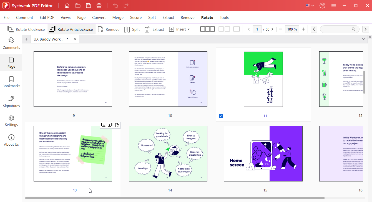This screenshot has width=372, height=202.
Task: Expand the tab list chevron
Action: (x=363, y=39)
